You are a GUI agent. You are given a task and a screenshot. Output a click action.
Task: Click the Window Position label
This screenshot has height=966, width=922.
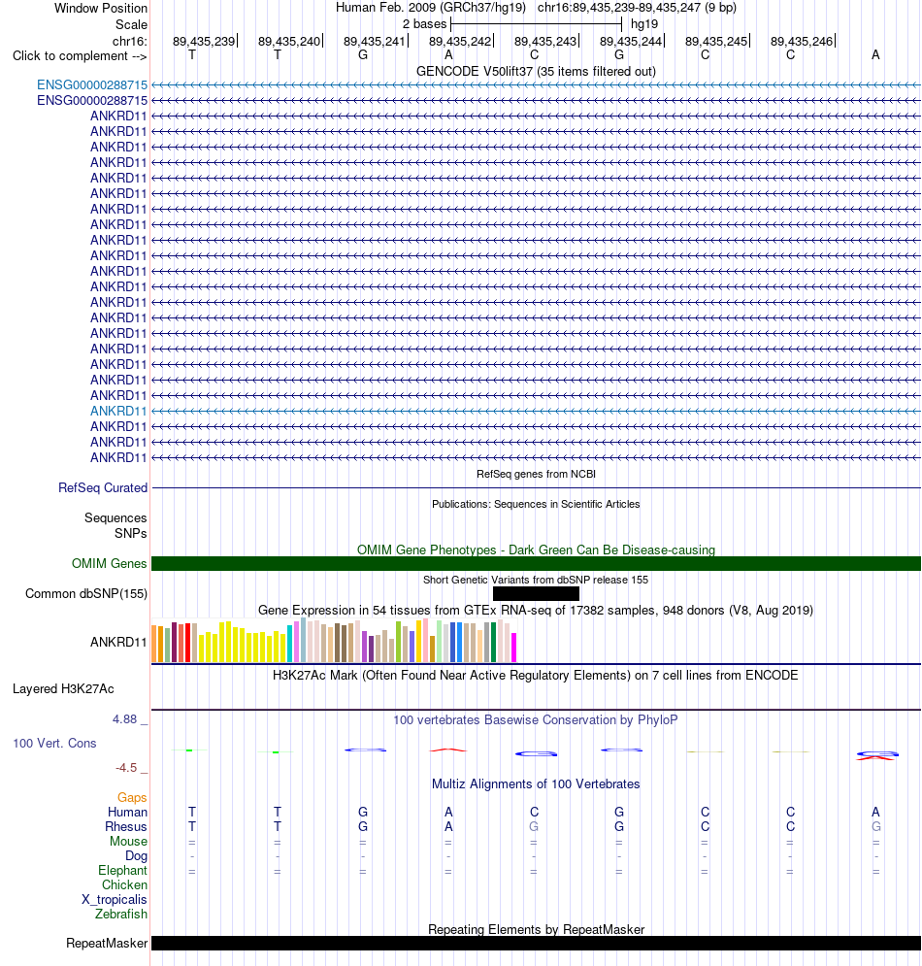coord(101,8)
